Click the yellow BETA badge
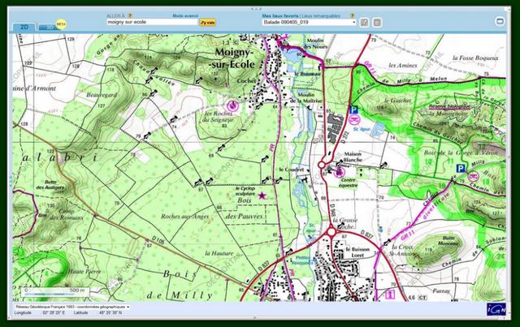This screenshot has width=520, height=327. [x=61, y=24]
